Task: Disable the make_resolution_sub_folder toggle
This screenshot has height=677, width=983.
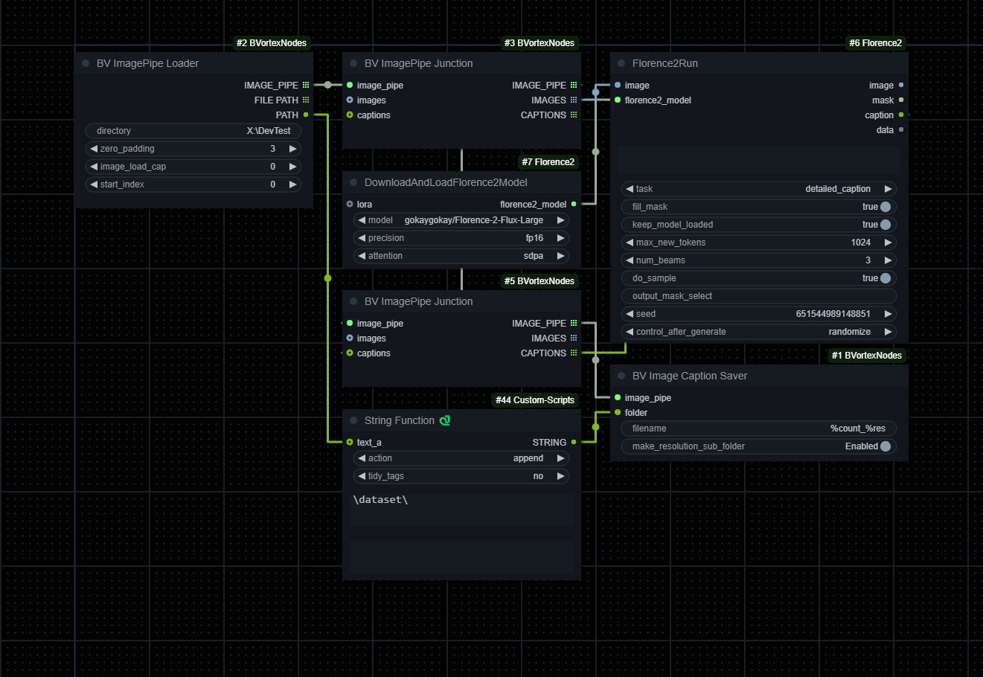Action: tap(885, 446)
